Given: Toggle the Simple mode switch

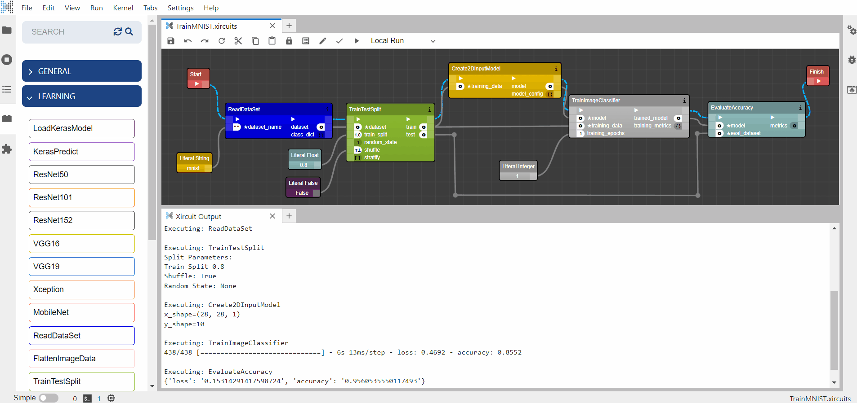Looking at the screenshot, I should [48, 398].
